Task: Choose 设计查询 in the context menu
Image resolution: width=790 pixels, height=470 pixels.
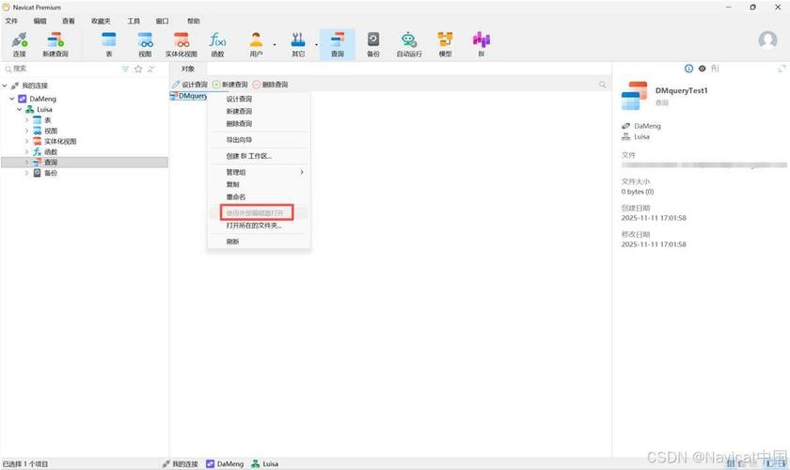Action: click(x=259, y=100)
